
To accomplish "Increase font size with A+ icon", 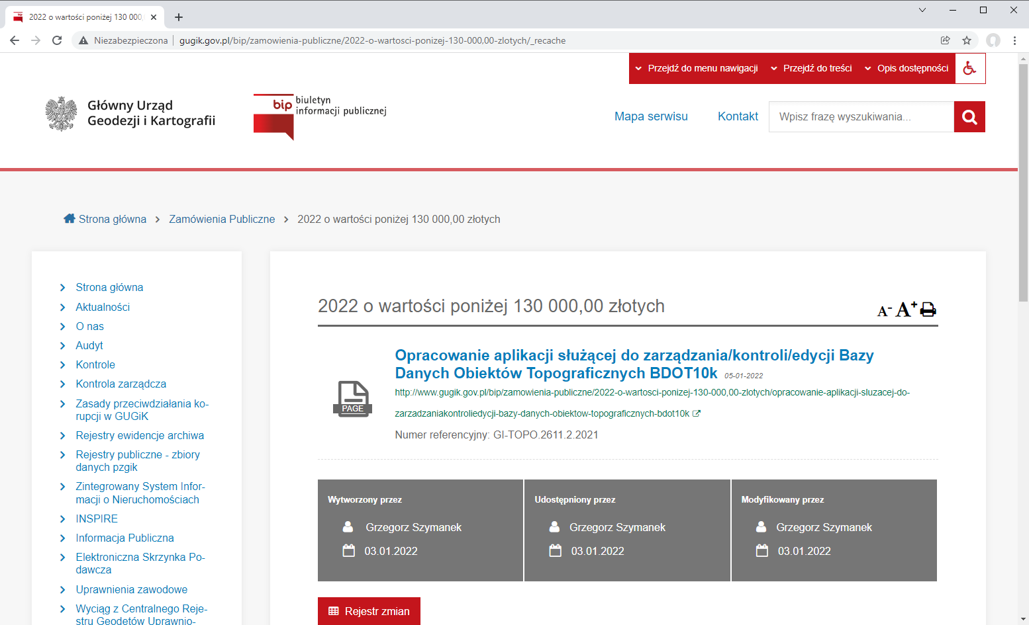I will [905, 309].
